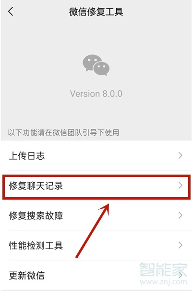192x291 pixels.
Task: Click the www.znj.com watermark link
Action: tap(163, 282)
